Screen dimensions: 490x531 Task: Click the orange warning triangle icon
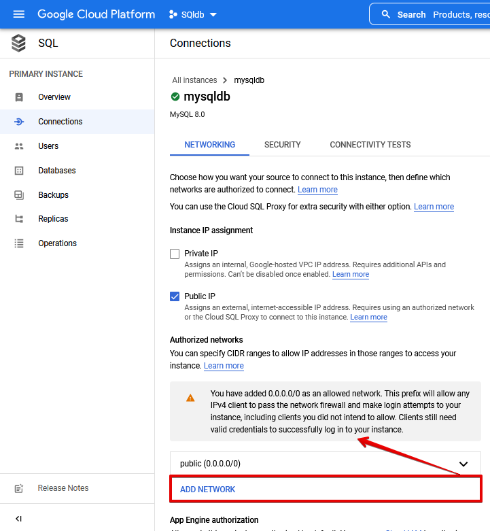pos(190,398)
